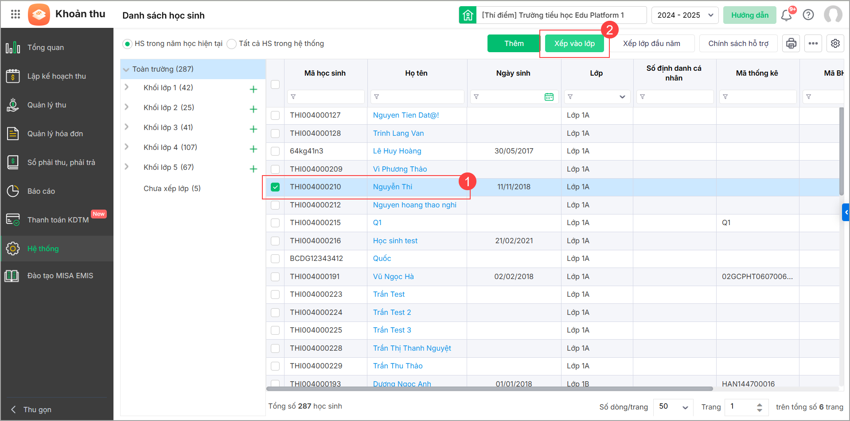Expand the Khối lớp 5 node
Image resolution: width=850 pixels, height=421 pixels.
tap(127, 167)
